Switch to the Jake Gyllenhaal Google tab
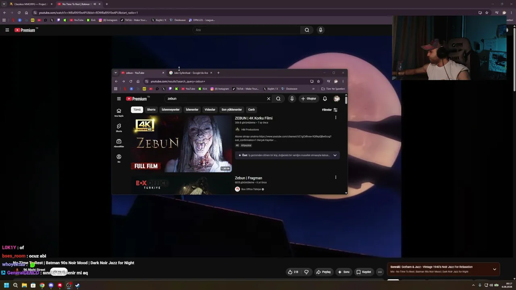 pos(191,73)
